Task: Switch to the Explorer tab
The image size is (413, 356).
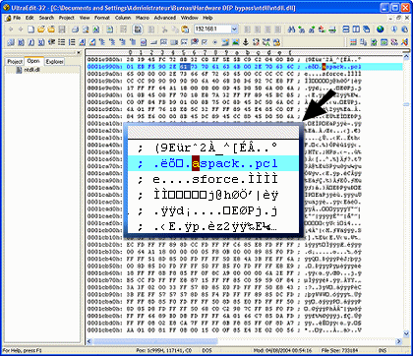Action: click(54, 62)
